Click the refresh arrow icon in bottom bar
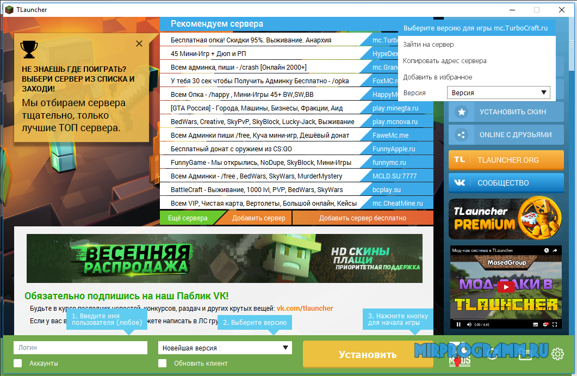577x376 pixels. (x=492, y=353)
